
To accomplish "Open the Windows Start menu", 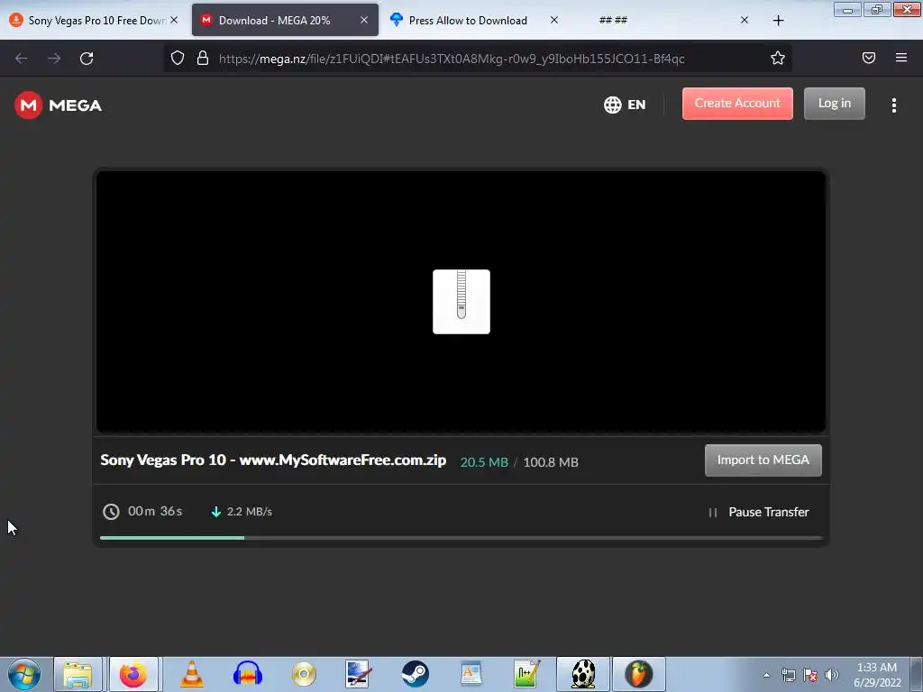I will click(23, 674).
